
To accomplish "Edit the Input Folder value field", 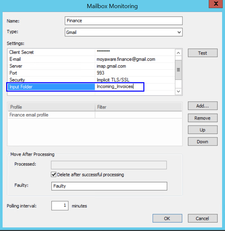I will (x=119, y=87).
